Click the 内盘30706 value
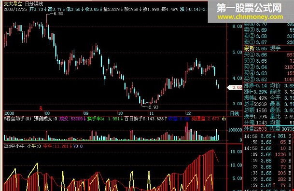The height and width of the screenshot is (191, 294). 282,129
